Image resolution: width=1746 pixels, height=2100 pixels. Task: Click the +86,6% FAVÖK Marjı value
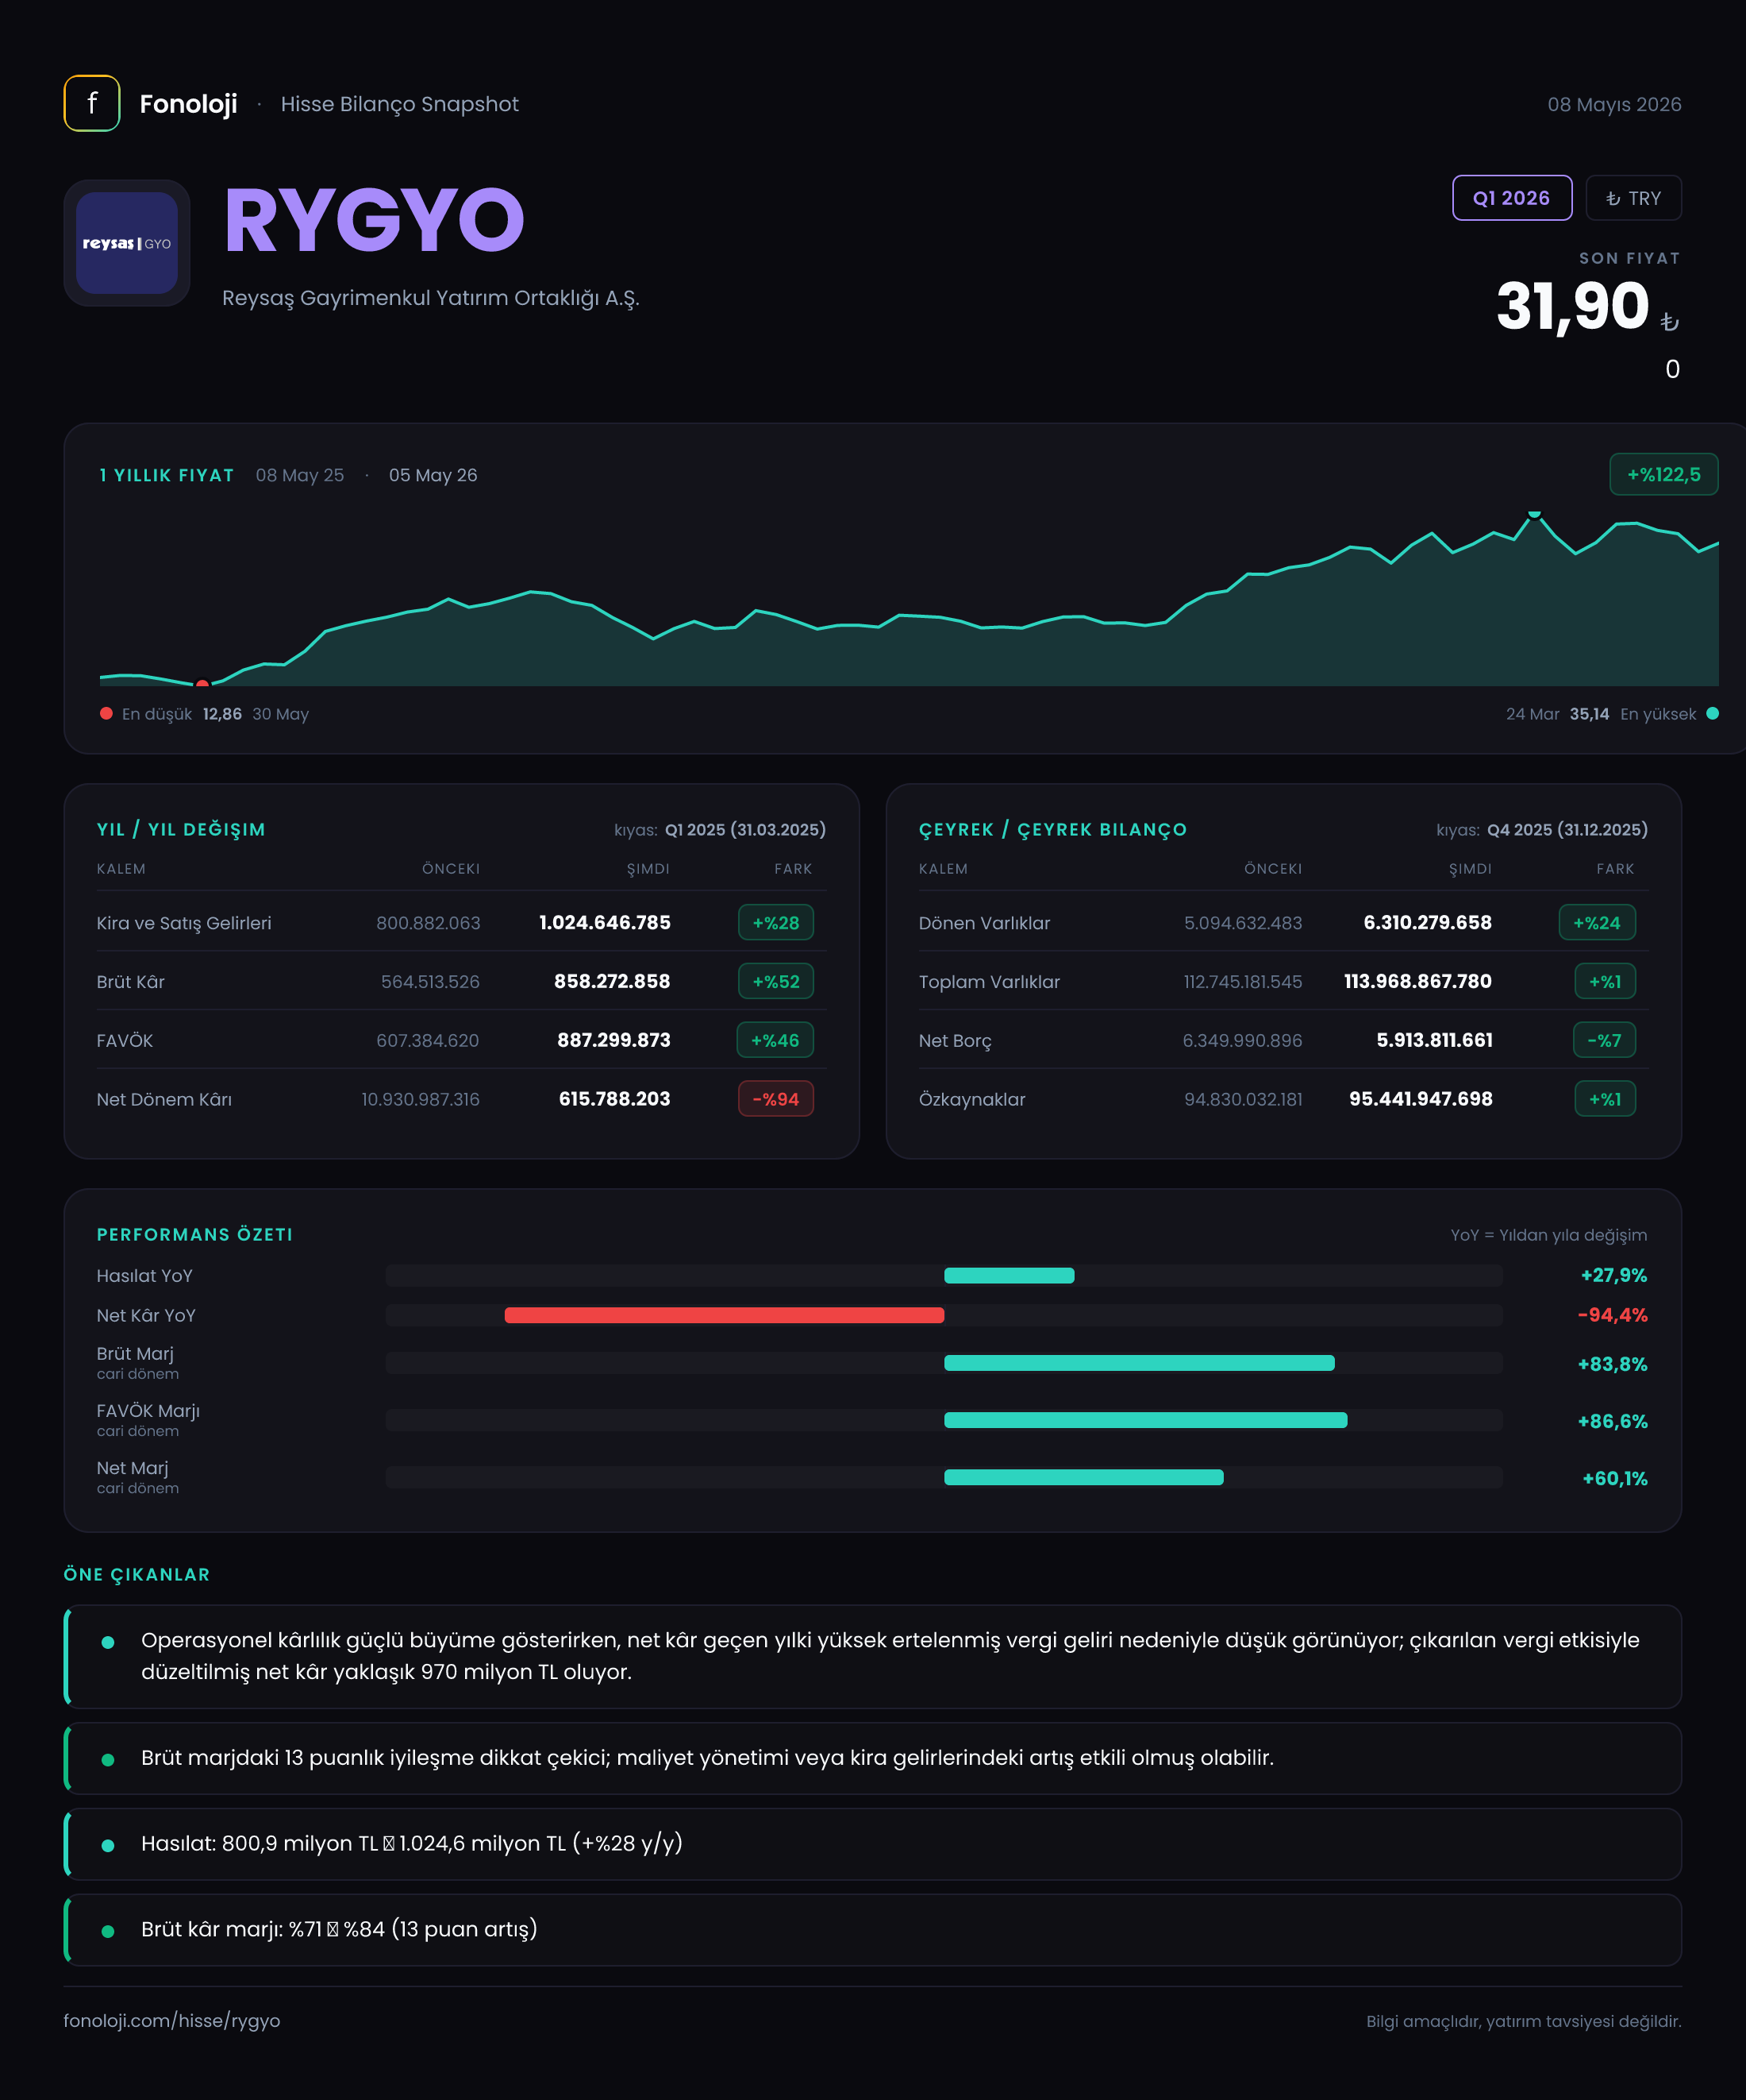click(1612, 1421)
